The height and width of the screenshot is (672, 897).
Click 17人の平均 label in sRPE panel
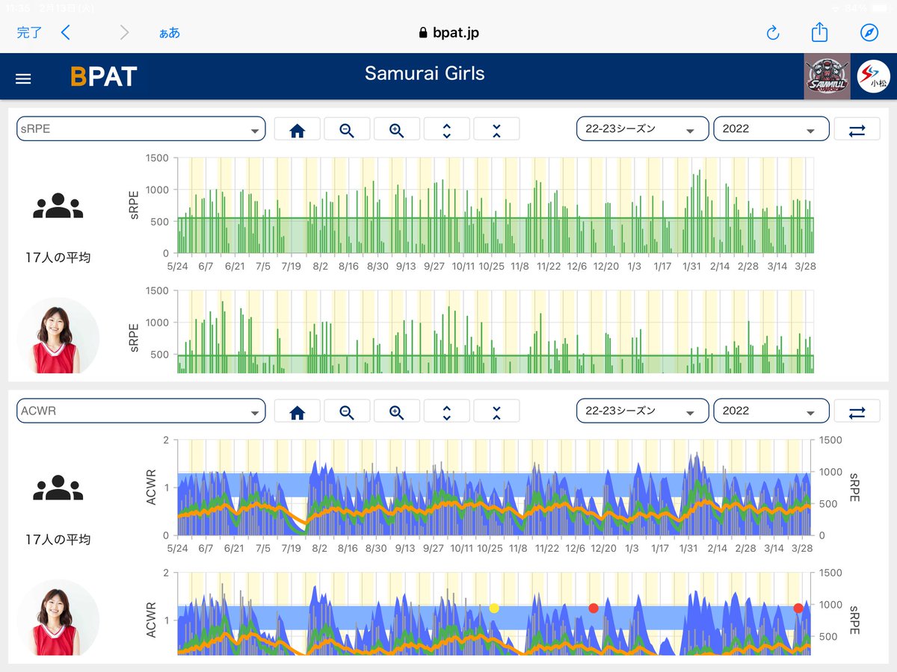58,258
